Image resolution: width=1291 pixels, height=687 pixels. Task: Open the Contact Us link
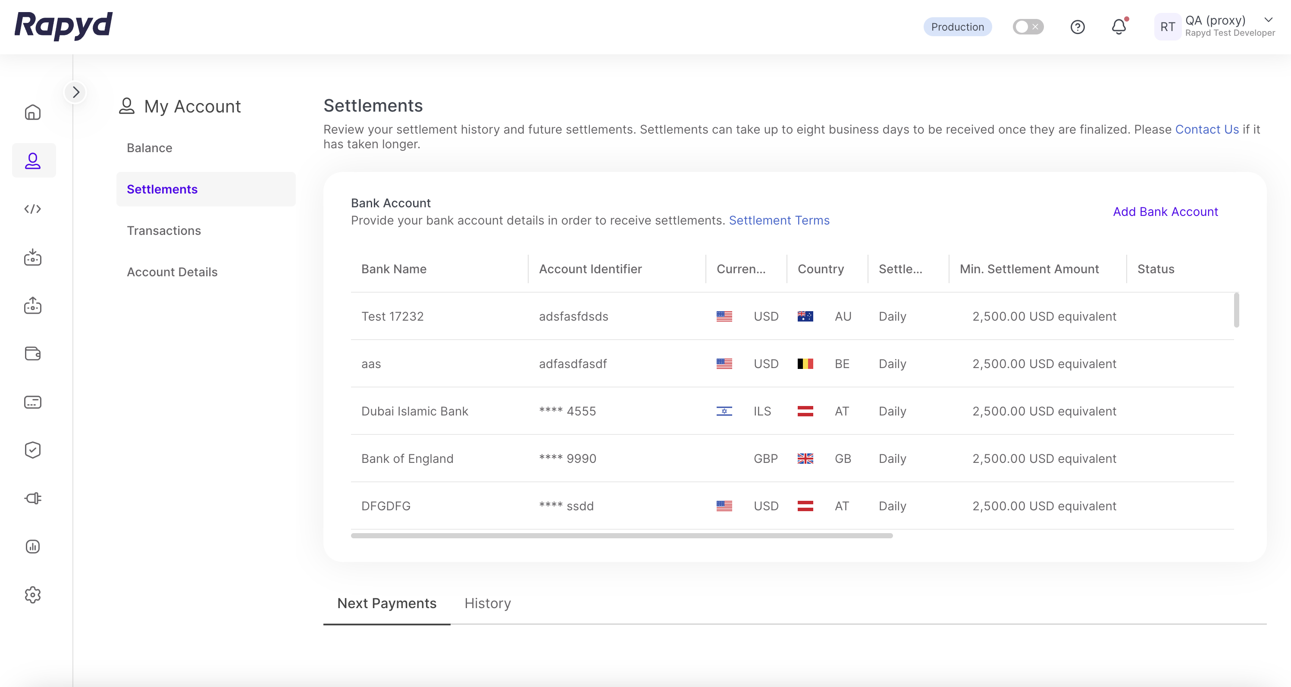coord(1207,129)
